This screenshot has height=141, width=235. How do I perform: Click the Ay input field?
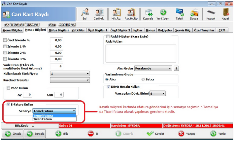pos(28,95)
